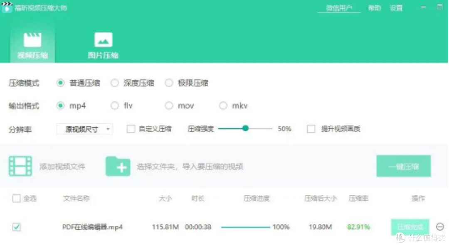Click the 压缩进度 column header
This screenshot has height=247, width=449.
click(257, 198)
